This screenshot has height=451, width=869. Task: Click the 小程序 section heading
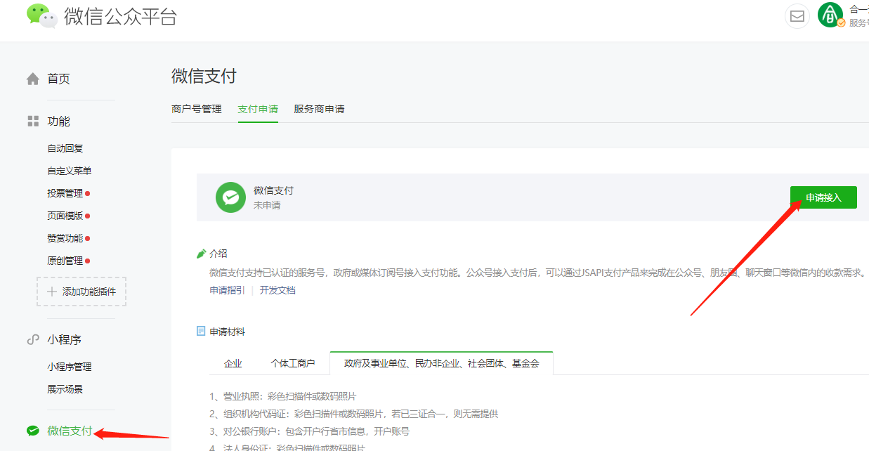tap(65, 339)
